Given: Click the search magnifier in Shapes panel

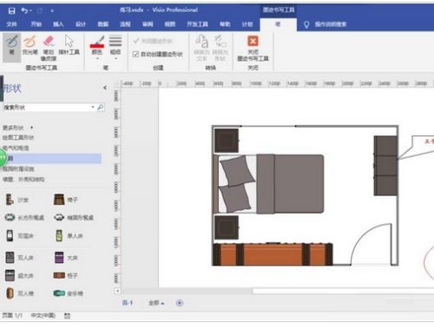Looking at the screenshot, I should point(101,108).
